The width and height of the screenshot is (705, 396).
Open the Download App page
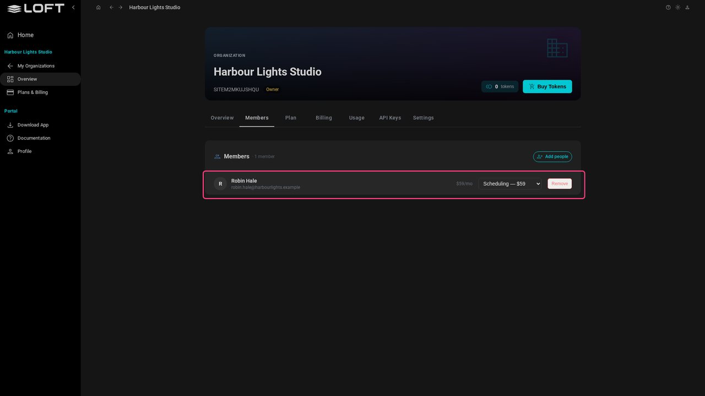(40, 125)
